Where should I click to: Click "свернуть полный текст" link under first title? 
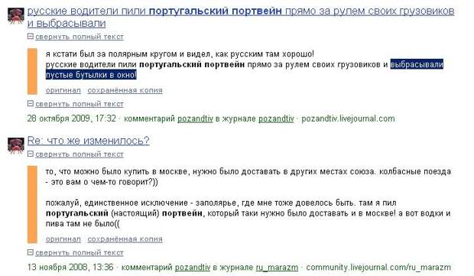coord(80,37)
